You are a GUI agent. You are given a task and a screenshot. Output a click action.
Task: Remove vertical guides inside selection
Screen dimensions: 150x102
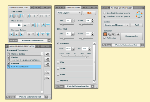pos(38,34)
